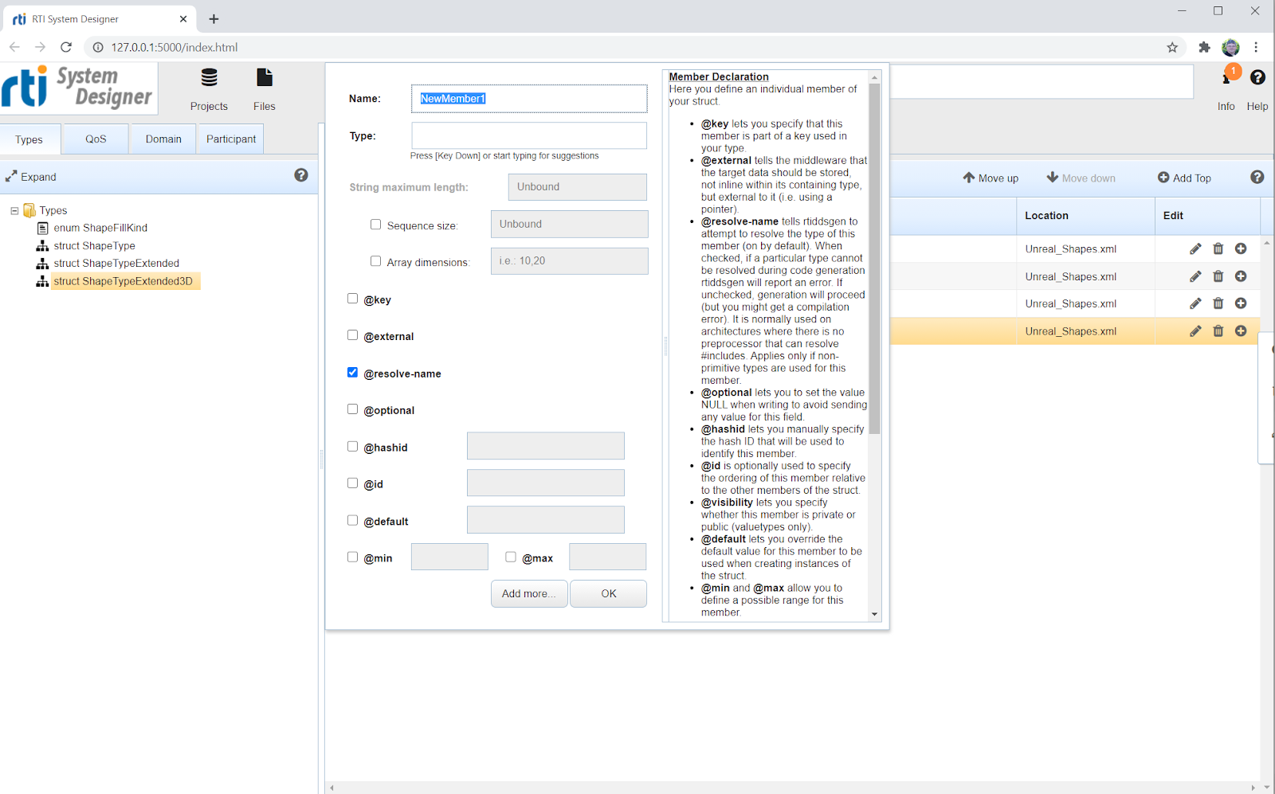Click the Type suggestions field

(x=529, y=135)
